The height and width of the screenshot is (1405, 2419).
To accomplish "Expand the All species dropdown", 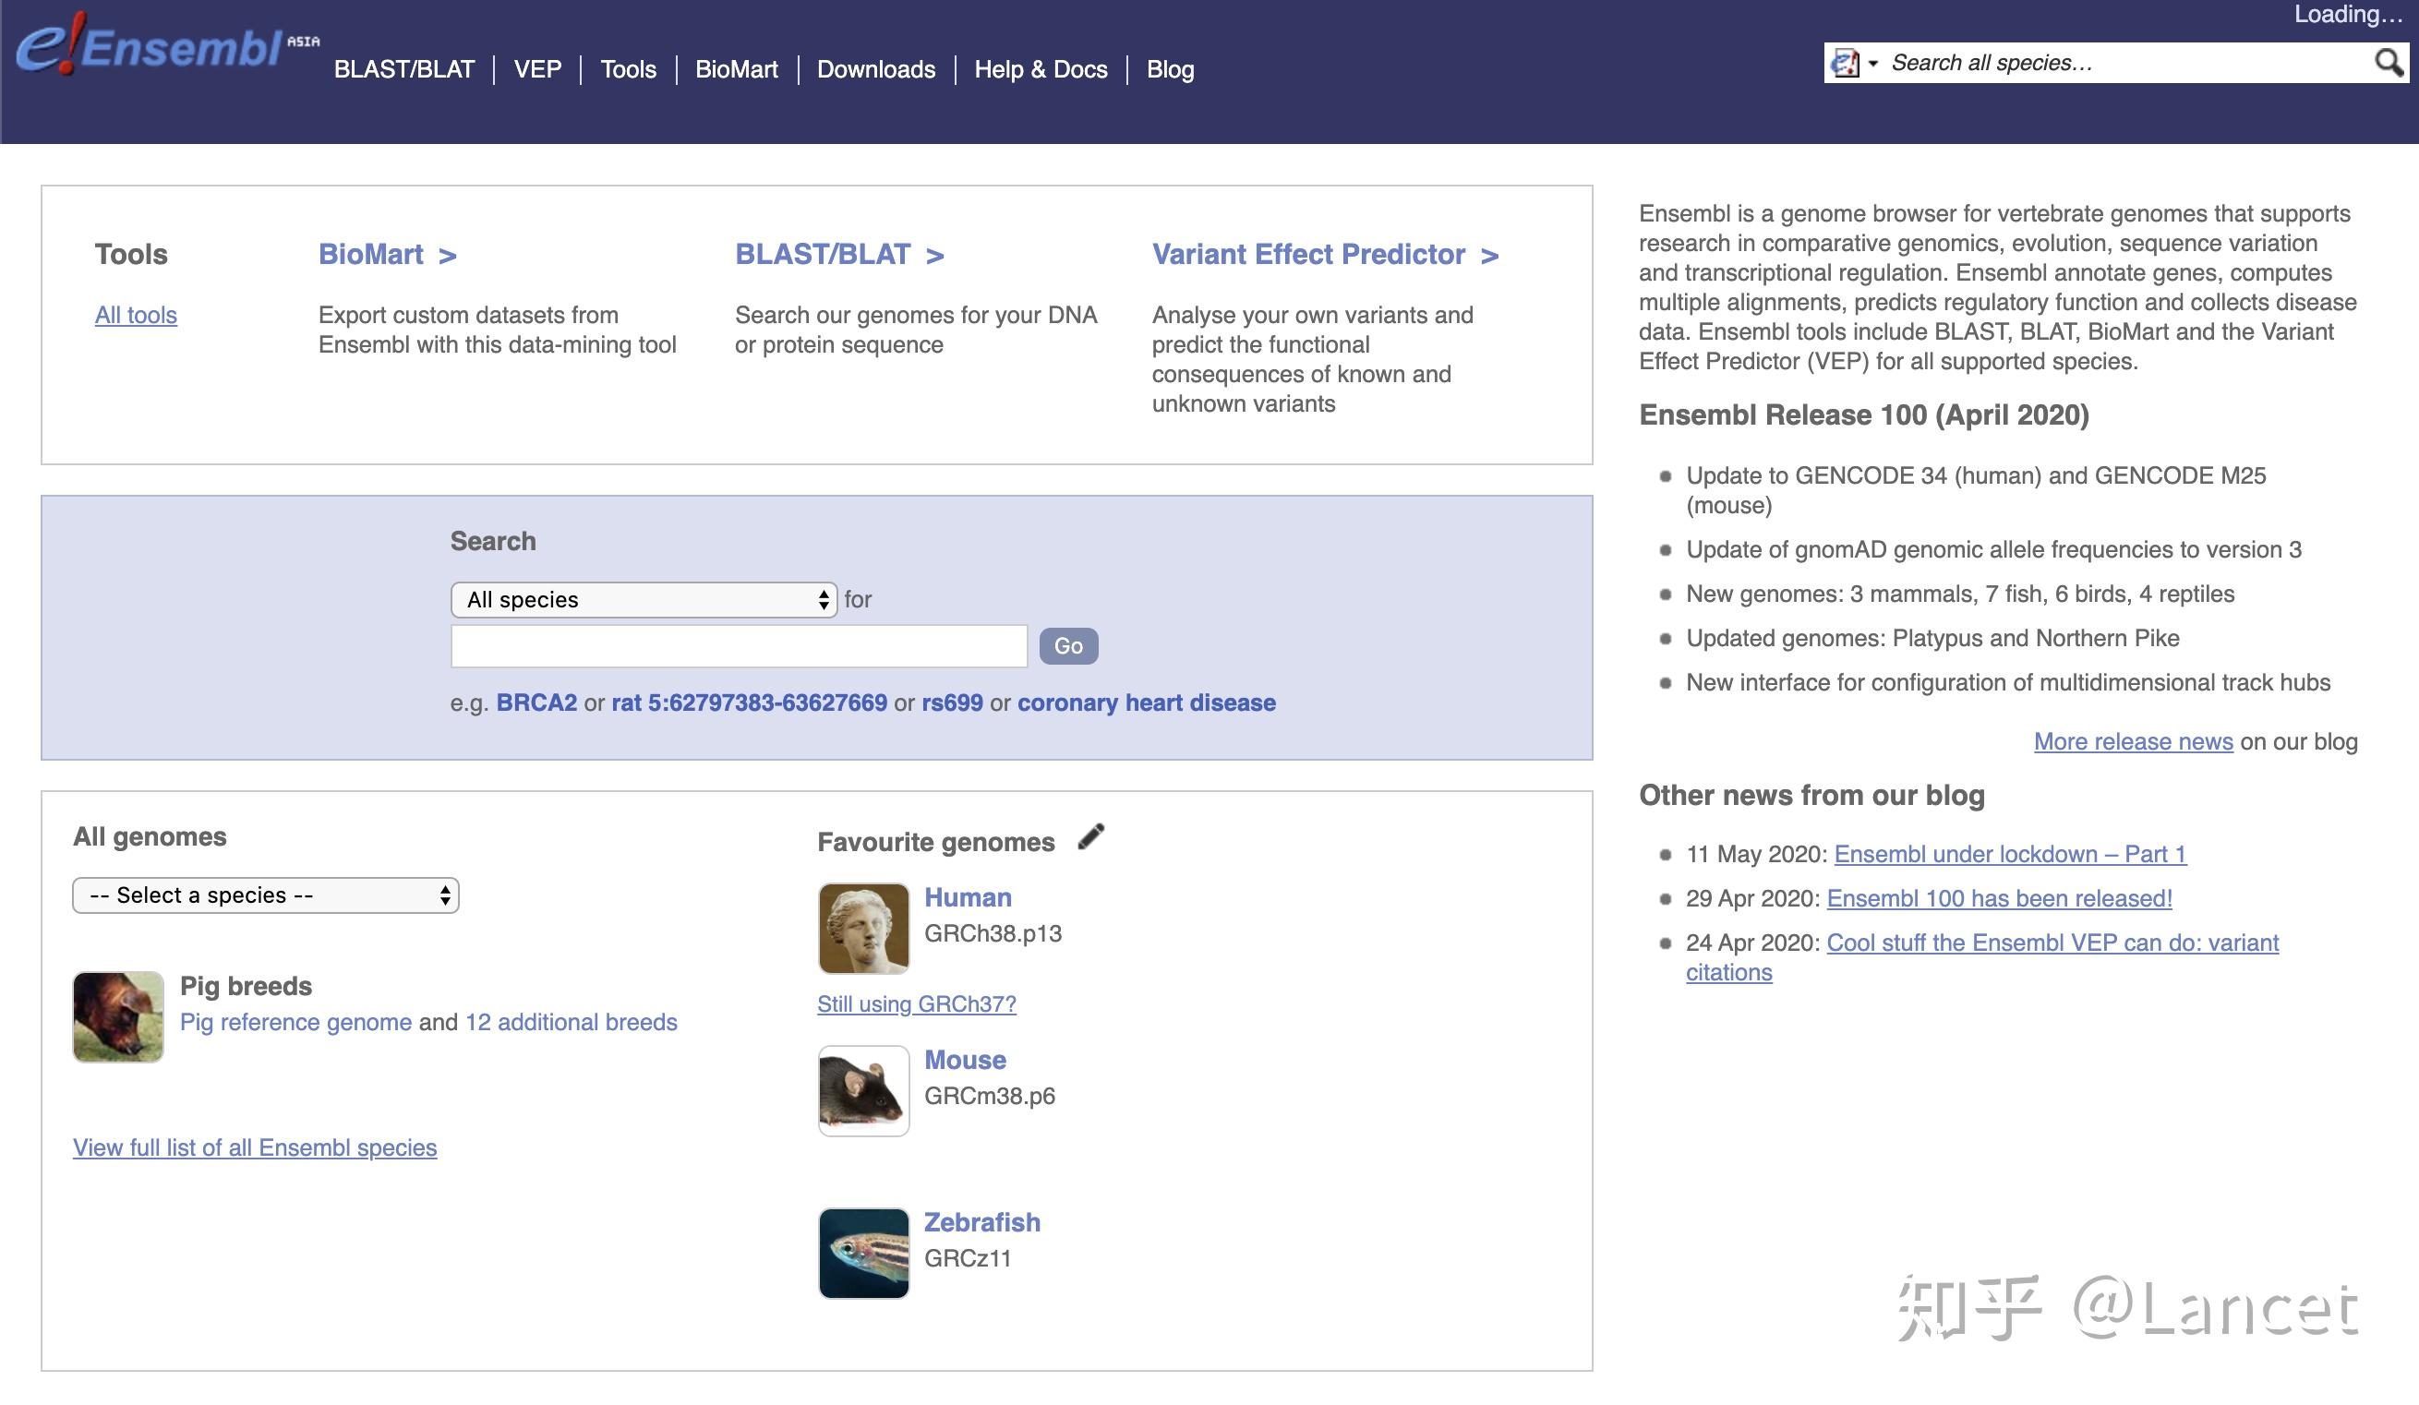I will point(644,600).
